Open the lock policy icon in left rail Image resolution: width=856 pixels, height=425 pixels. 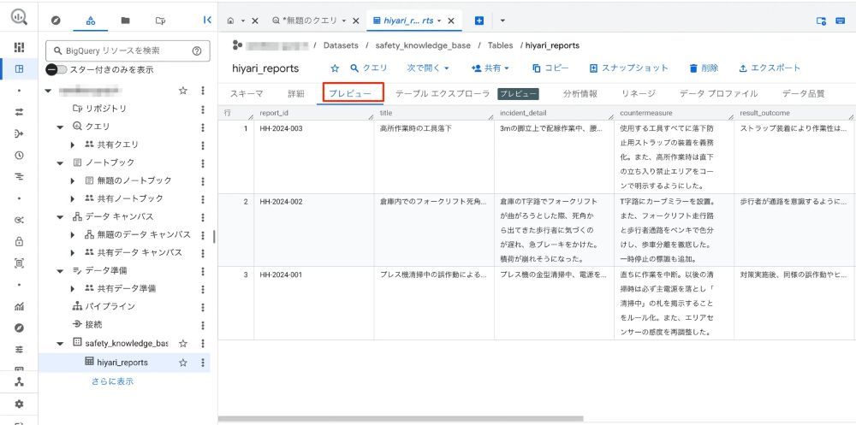pyautogui.click(x=19, y=241)
